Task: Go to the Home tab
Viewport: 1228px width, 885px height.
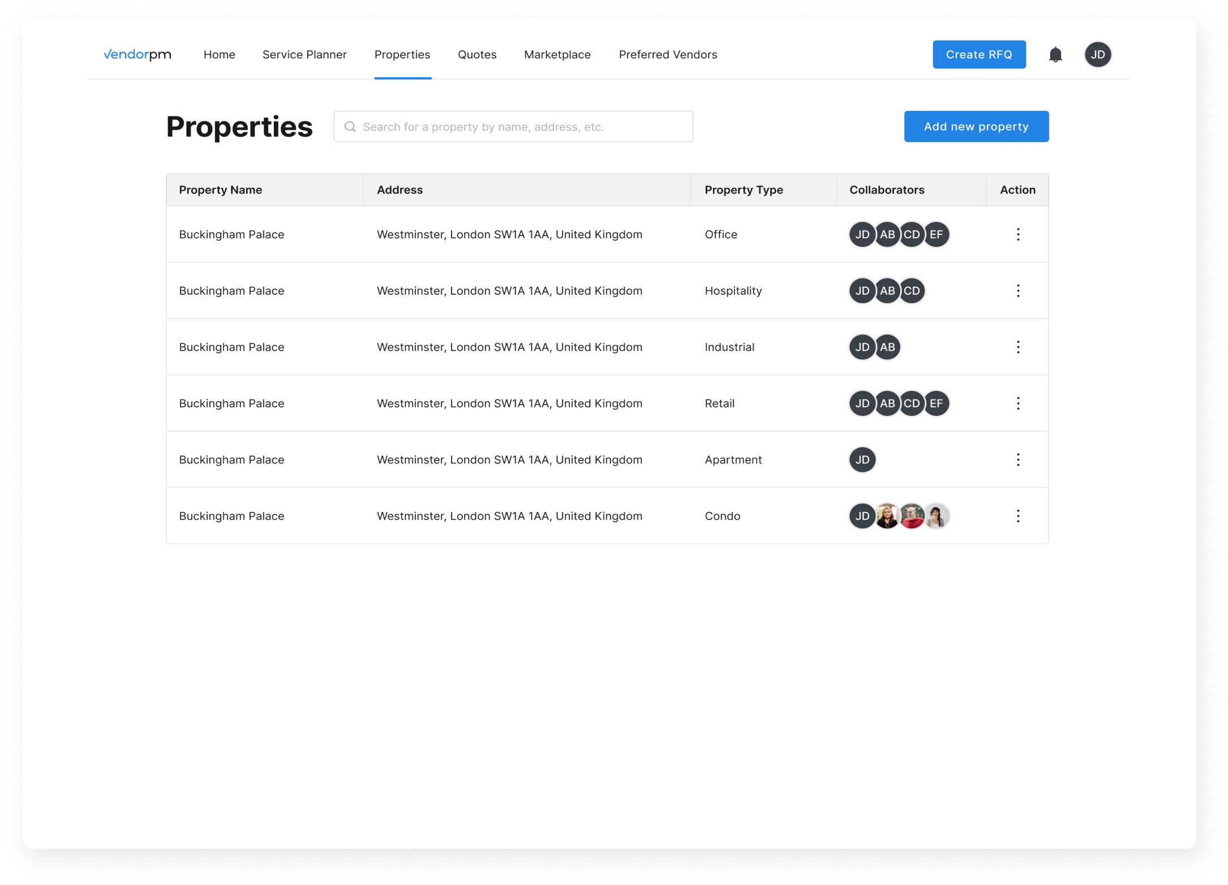Action: tap(219, 54)
